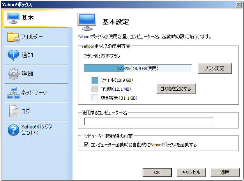Viewport: 244px width, 181px height.
Task: Open the 基本 tab
Action: (37, 18)
